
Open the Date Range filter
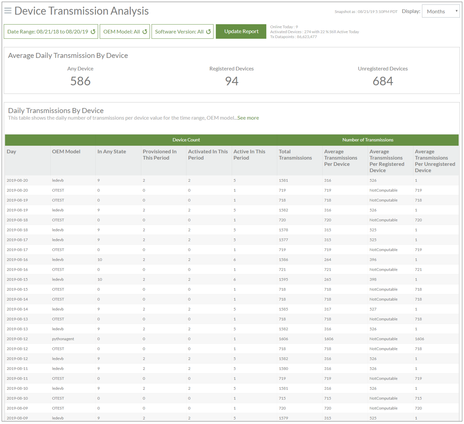[51, 31]
